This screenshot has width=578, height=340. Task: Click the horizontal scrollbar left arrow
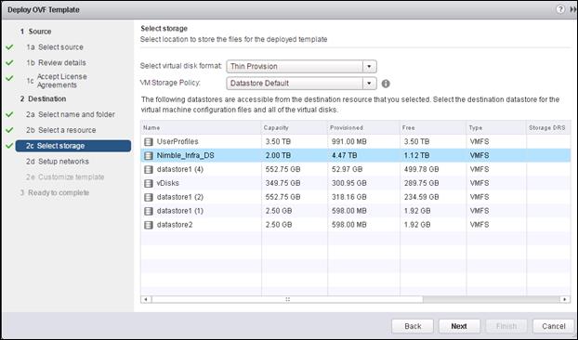146,299
